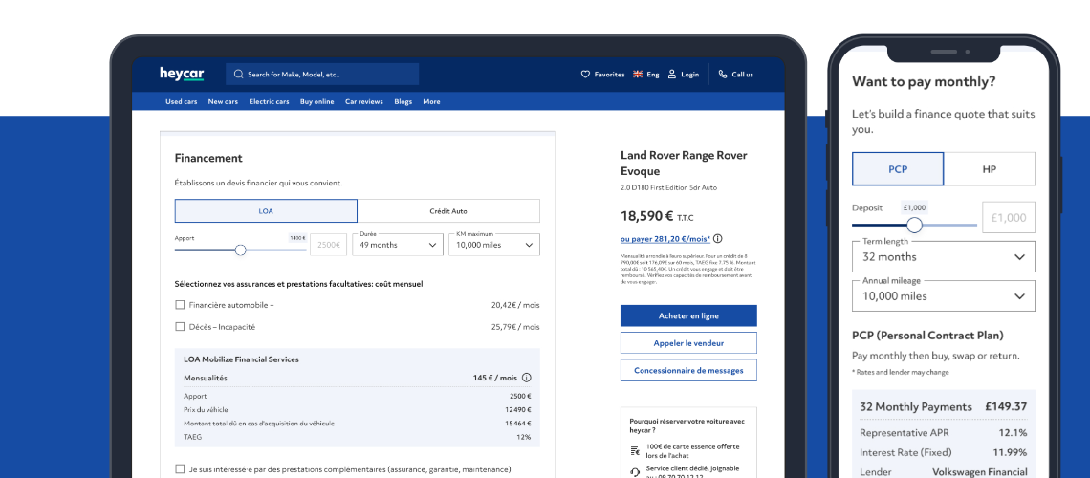Open the Buy online menu

pyautogui.click(x=317, y=101)
